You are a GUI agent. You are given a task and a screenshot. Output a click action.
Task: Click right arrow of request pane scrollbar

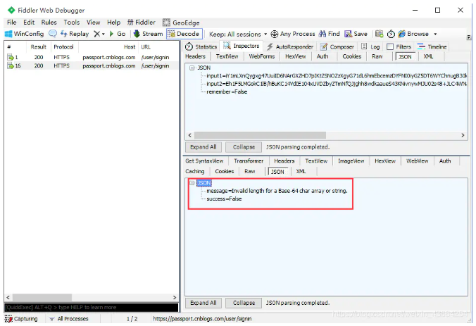coord(463,135)
